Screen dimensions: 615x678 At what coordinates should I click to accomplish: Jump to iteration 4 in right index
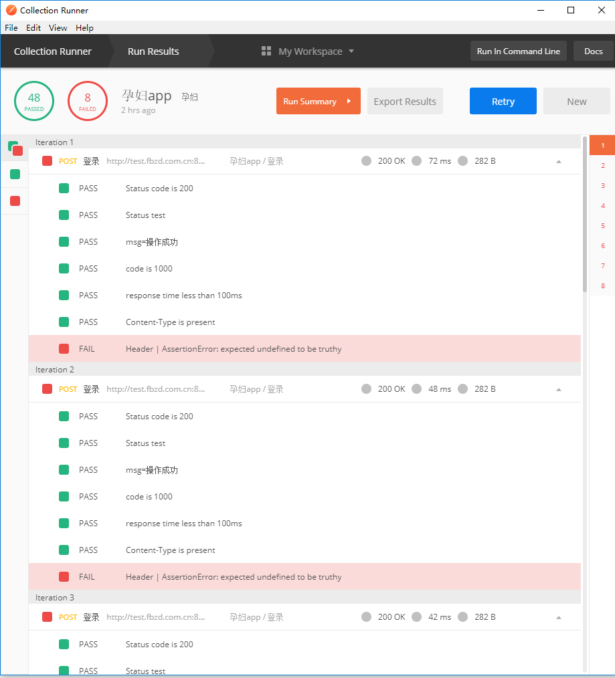coord(602,205)
